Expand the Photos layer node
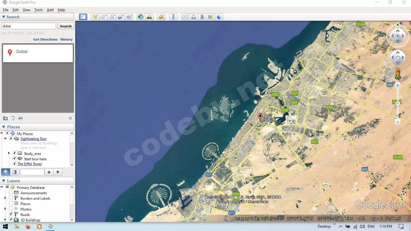 tap(5, 209)
